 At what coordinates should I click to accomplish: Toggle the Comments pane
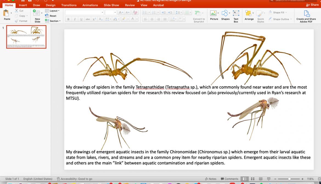(x=229, y=179)
